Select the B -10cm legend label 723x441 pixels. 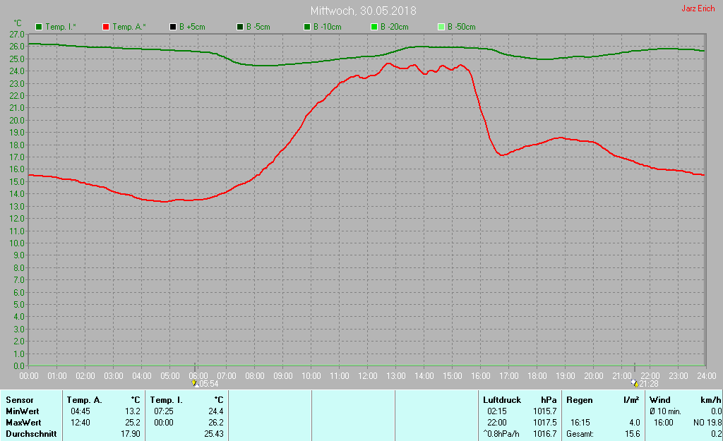click(327, 27)
